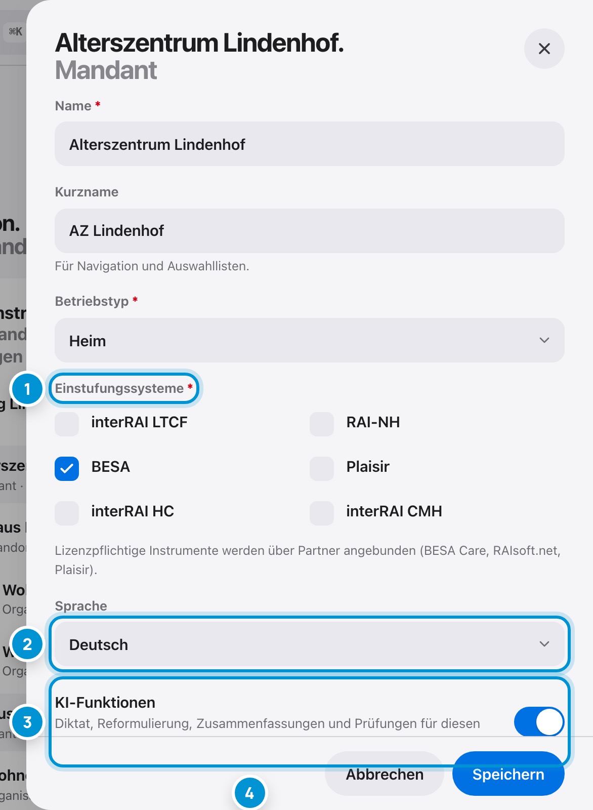The height and width of the screenshot is (810, 593).
Task: Uncheck the BESA checkbox
Action: point(67,469)
